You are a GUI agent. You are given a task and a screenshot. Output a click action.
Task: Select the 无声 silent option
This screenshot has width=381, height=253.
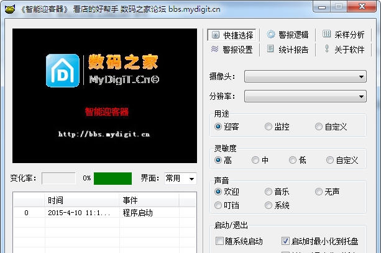coord(328,192)
